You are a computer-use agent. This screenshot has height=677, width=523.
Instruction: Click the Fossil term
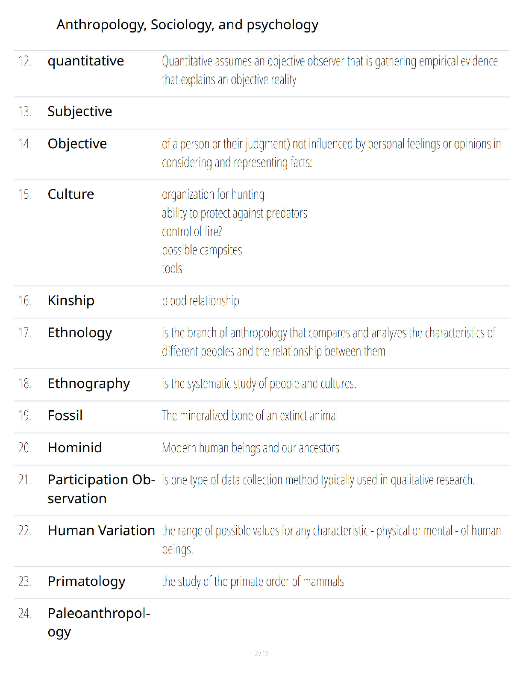tap(65, 415)
